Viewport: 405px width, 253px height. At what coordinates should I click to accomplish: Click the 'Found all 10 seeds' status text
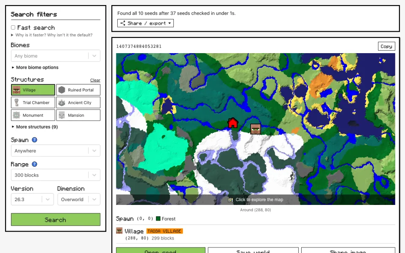(176, 13)
